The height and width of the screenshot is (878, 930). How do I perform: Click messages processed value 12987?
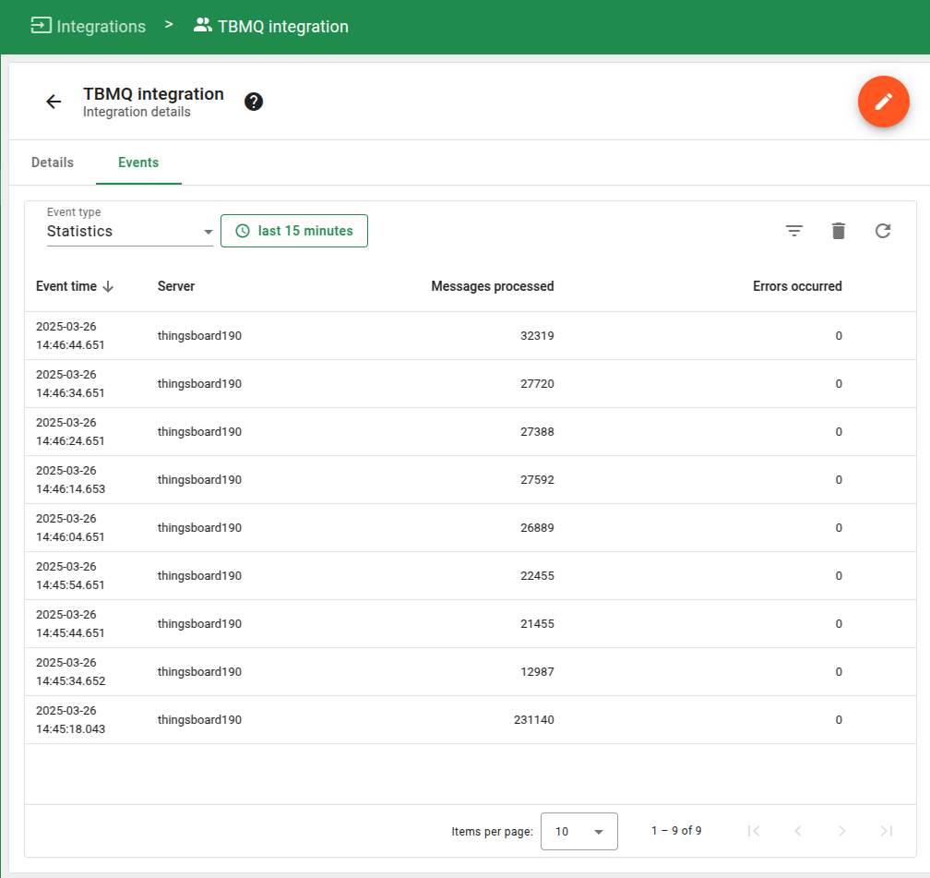point(537,672)
